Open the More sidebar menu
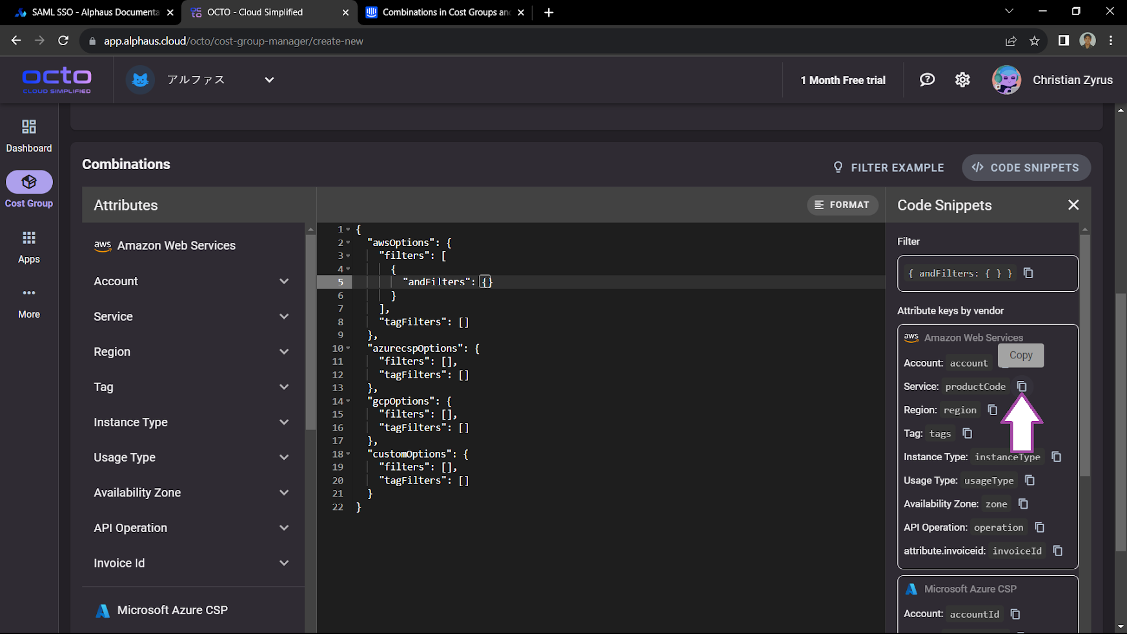 [x=29, y=303]
